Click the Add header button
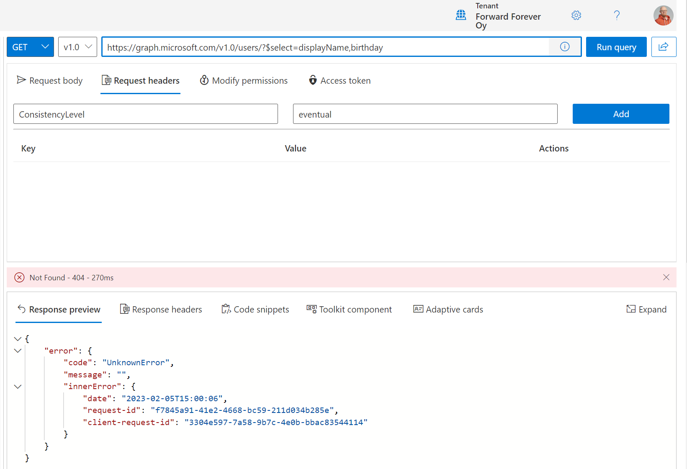 (620, 114)
